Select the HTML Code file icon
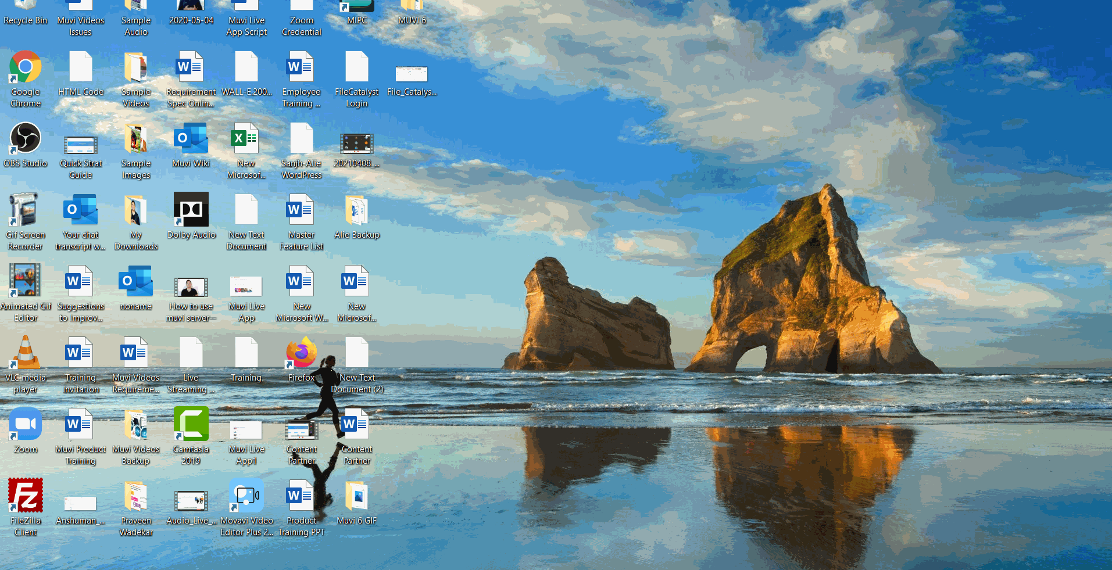The height and width of the screenshot is (570, 1112). pyautogui.click(x=81, y=73)
